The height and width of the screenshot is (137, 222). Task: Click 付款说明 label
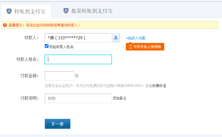pos(30,98)
